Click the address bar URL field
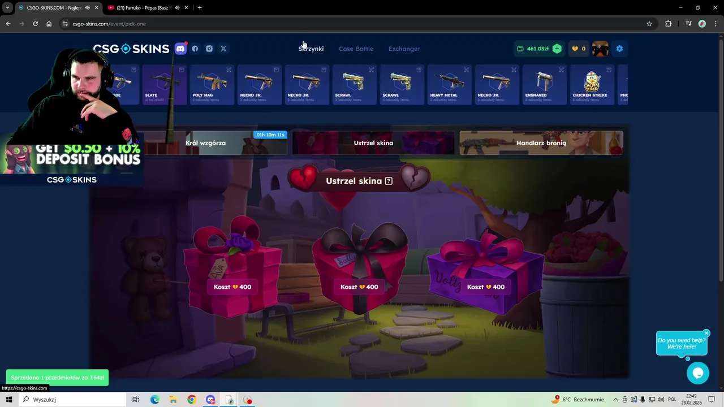The width and height of the screenshot is (724, 407). [356, 24]
